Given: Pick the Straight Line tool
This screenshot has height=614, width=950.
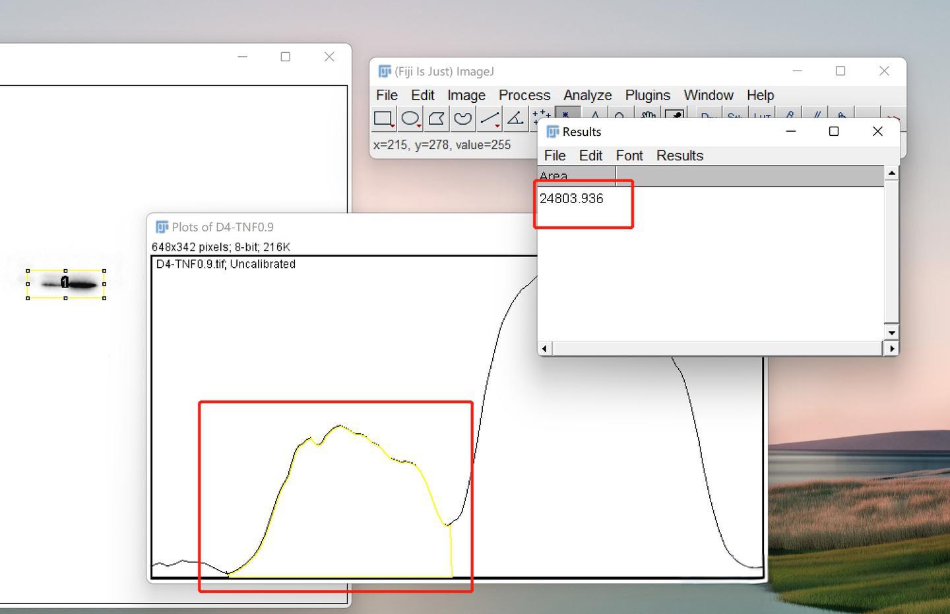Looking at the screenshot, I should pyautogui.click(x=489, y=119).
